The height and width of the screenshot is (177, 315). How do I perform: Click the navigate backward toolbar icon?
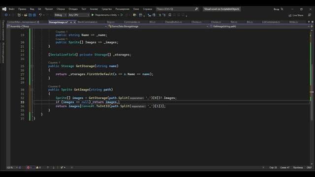pos(6,15)
